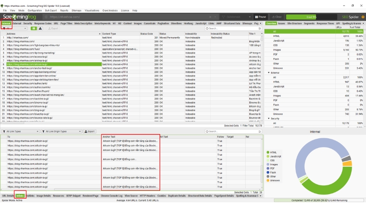
Task: Clear the crawl data
Action: [277, 17]
